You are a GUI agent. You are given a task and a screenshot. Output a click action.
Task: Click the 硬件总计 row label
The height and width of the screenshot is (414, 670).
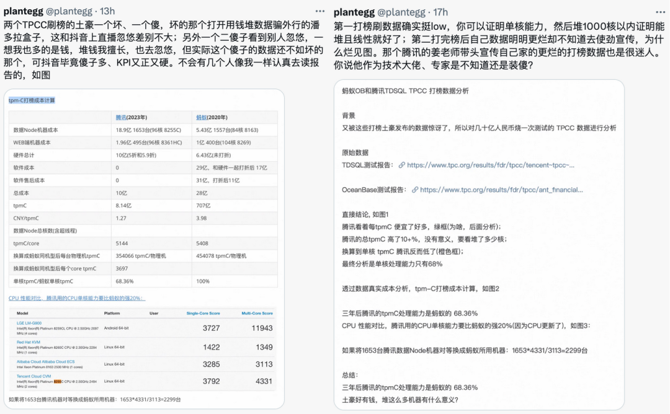tap(24, 156)
